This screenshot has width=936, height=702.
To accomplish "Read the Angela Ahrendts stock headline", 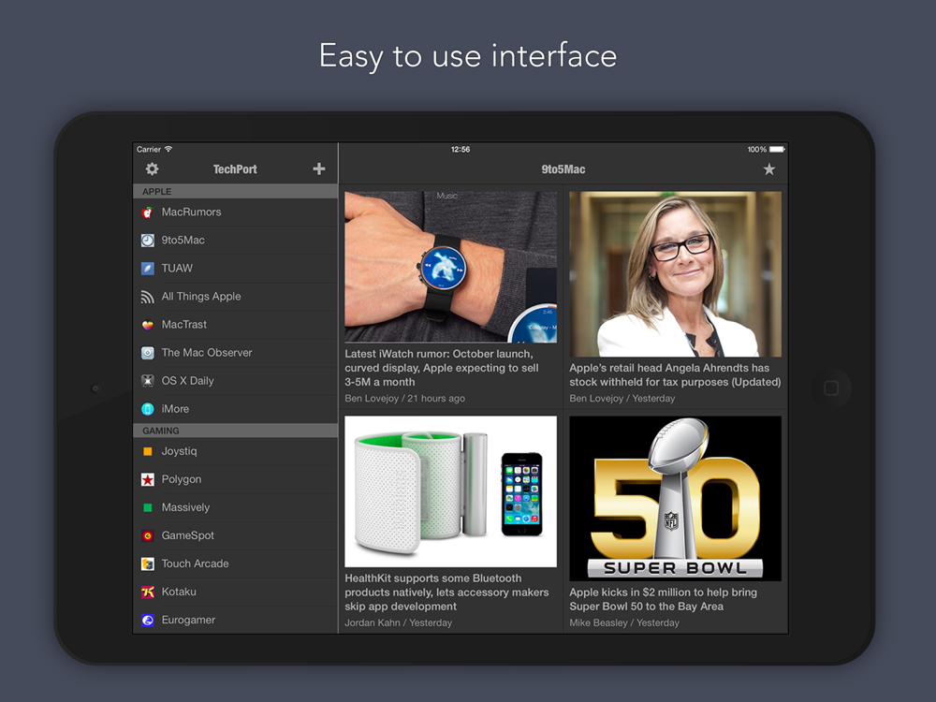I will [x=675, y=375].
